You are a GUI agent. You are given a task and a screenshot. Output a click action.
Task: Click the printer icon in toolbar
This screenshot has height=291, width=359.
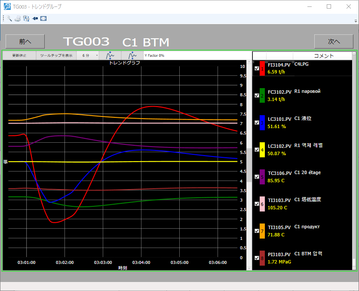18,18
